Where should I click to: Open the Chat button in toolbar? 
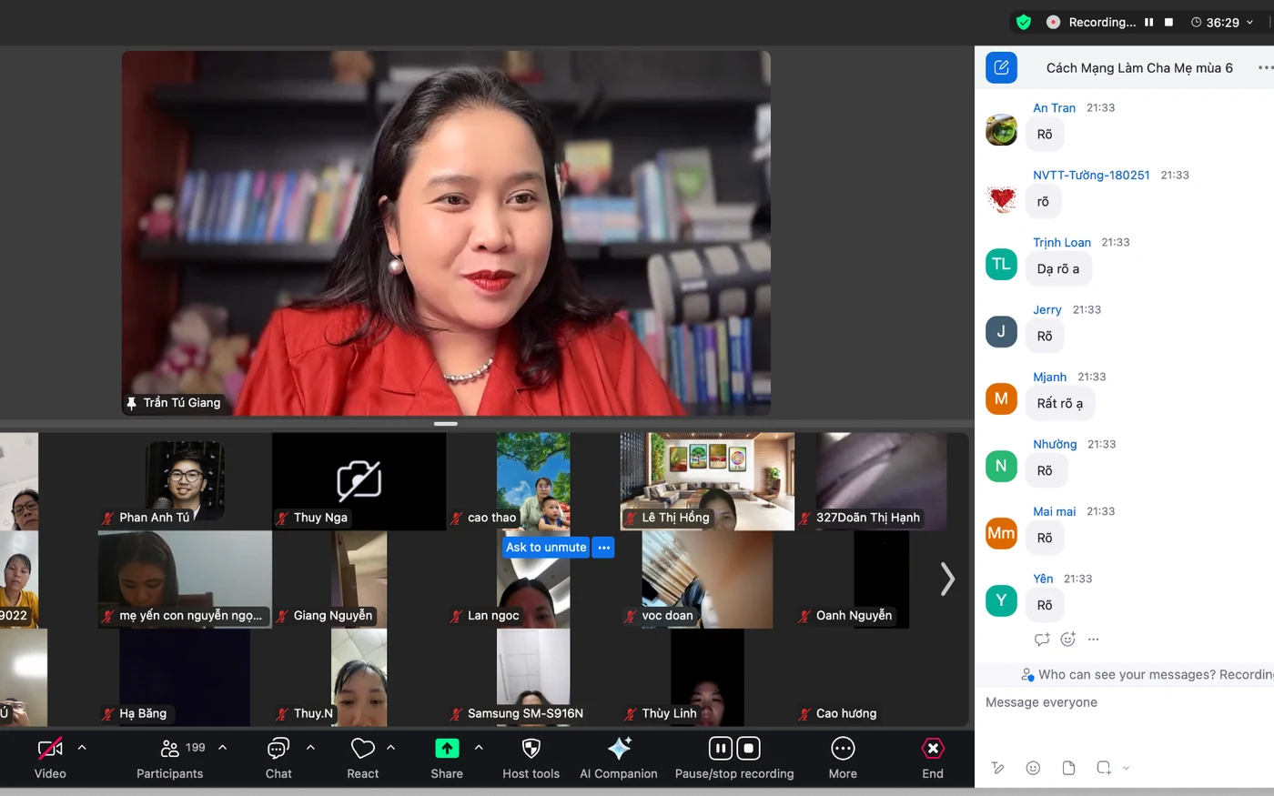[x=278, y=759]
